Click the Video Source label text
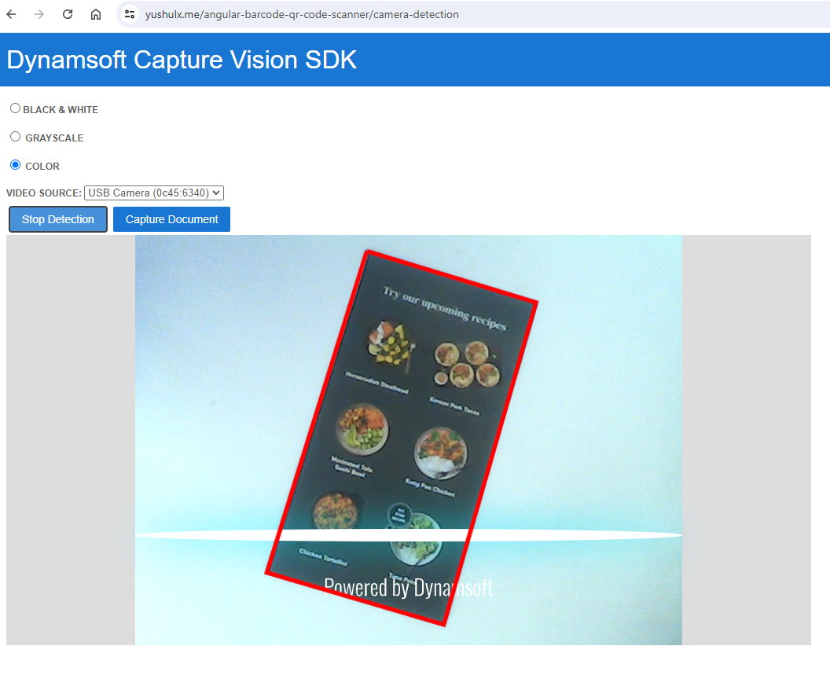This screenshot has height=679, width=830. pos(43,193)
